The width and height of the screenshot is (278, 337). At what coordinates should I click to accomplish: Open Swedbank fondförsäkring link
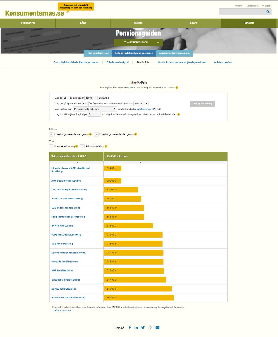(x=65, y=280)
